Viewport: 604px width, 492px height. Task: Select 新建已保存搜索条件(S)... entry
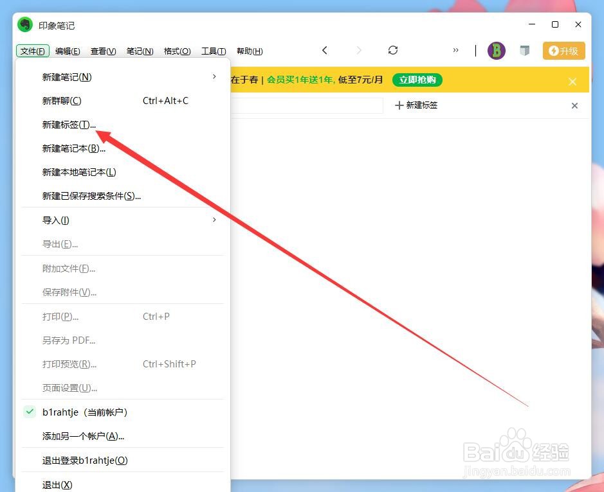[x=122, y=196]
